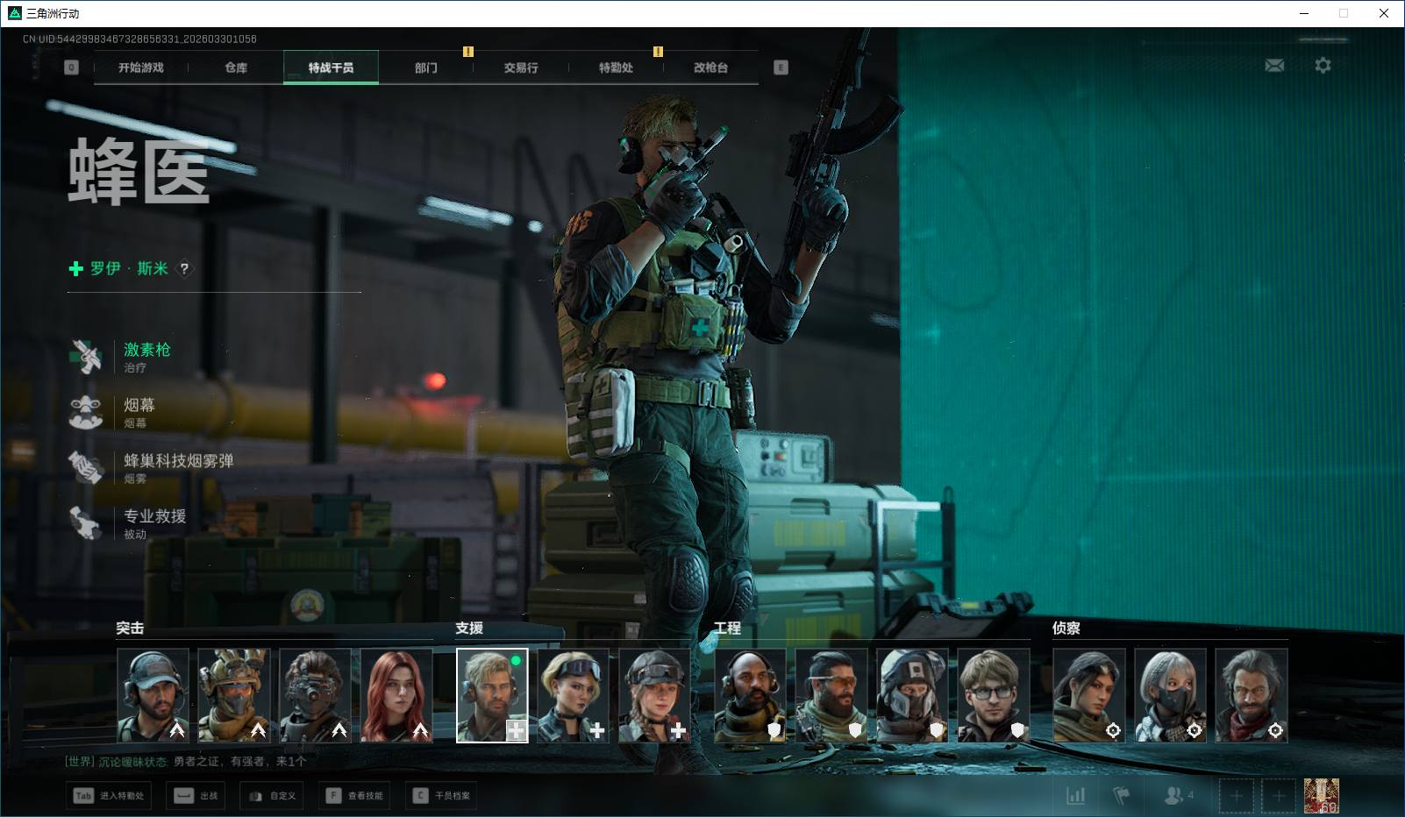Open the settings gear icon
The image size is (1405, 817).
tap(1323, 66)
